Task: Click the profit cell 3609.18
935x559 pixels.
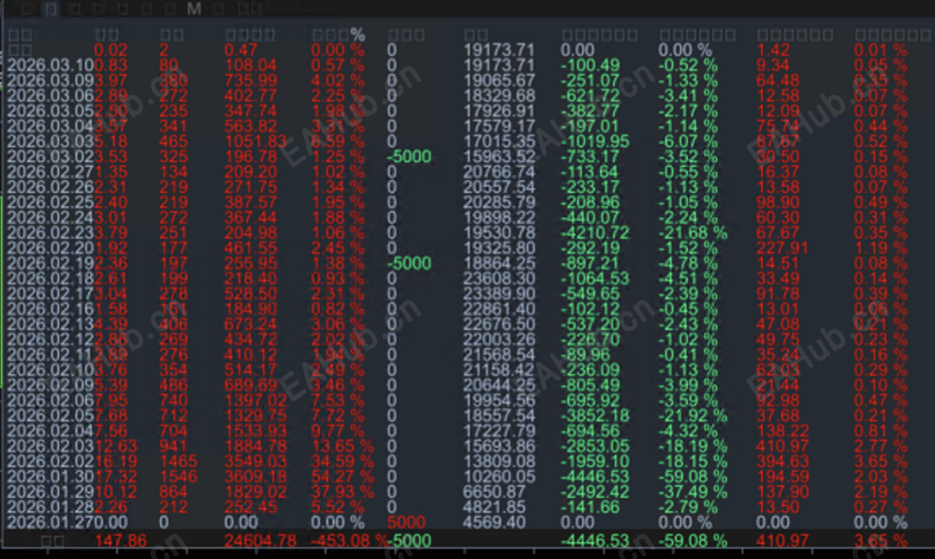Action: coord(256,476)
